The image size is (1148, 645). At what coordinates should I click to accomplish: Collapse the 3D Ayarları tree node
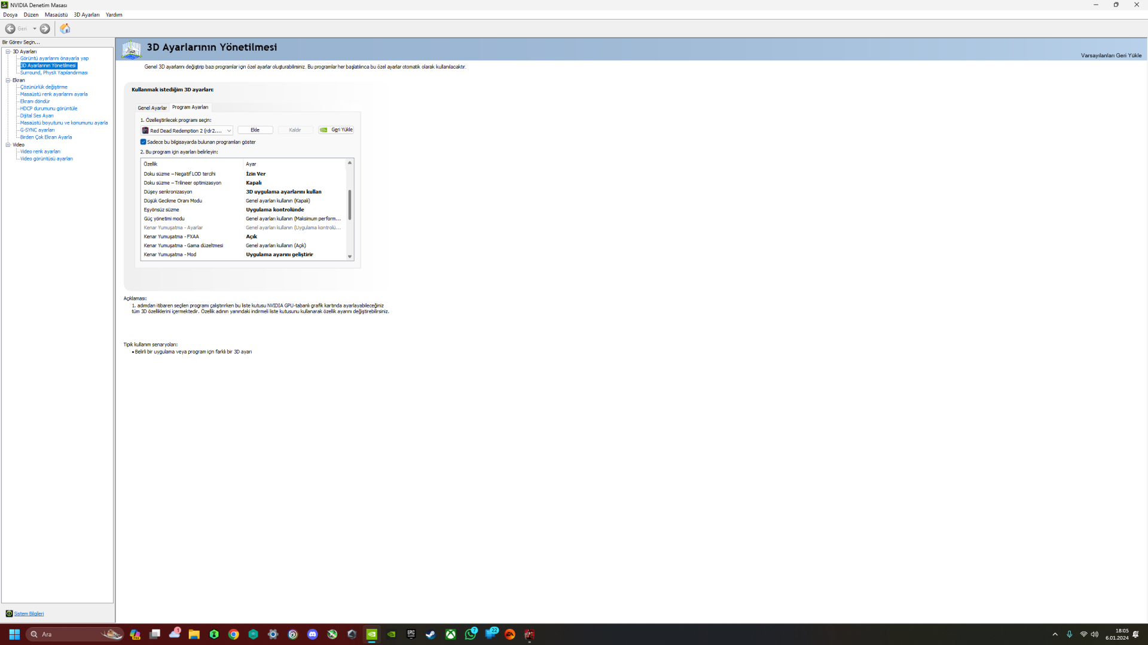click(8, 51)
